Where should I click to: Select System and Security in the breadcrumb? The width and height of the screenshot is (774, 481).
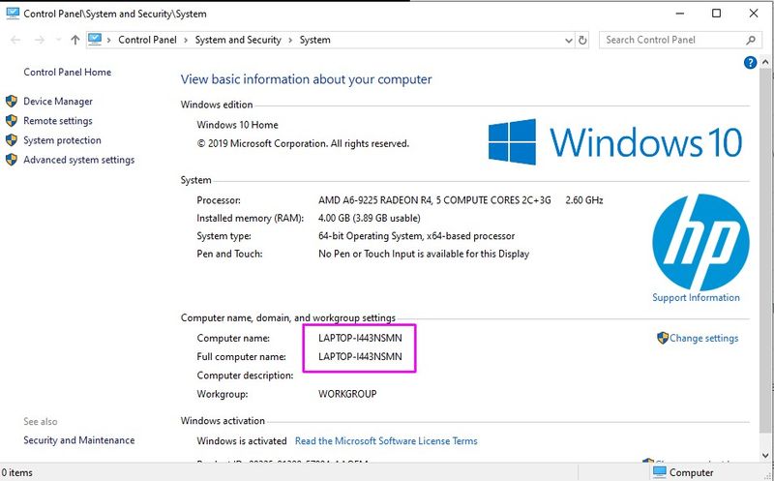(x=238, y=40)
